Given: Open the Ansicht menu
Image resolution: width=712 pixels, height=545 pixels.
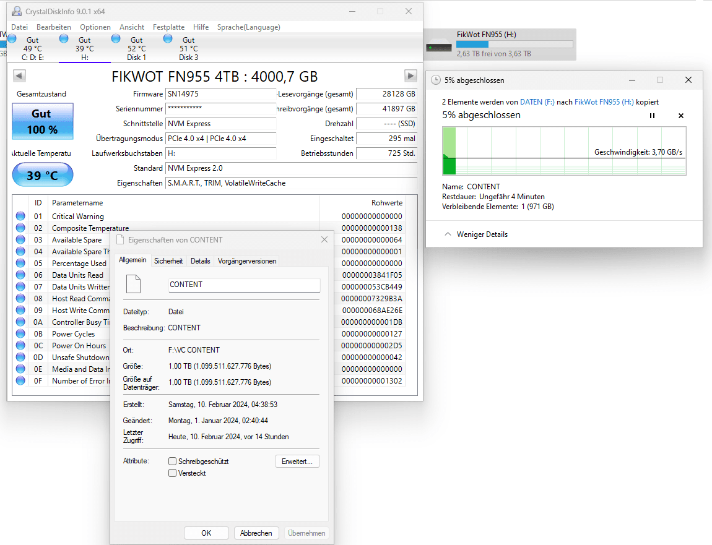Looking at the screenshot, I should point(132,27).
